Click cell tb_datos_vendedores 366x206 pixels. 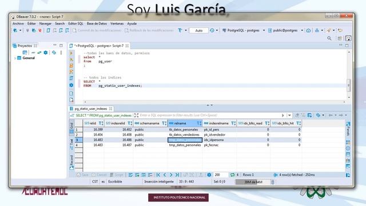pyautogui.click(x=185, y=135)
